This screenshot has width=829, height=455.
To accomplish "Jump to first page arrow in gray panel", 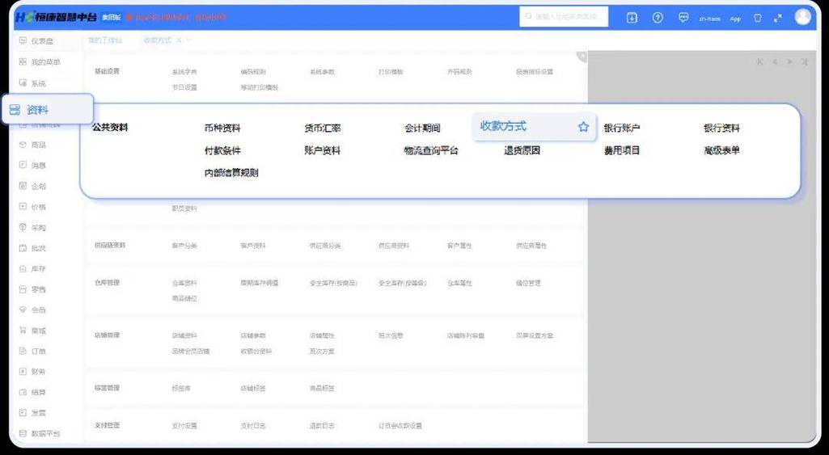I will click(759, 62).
